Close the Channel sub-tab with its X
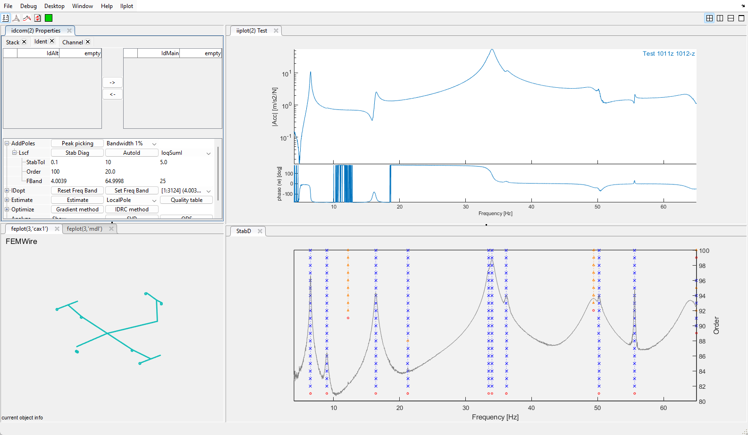 pos(88,42)
